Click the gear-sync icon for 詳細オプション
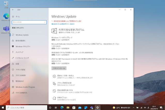Image resolution: width=165 pixels, height=110 pixels. pos(54,98)
